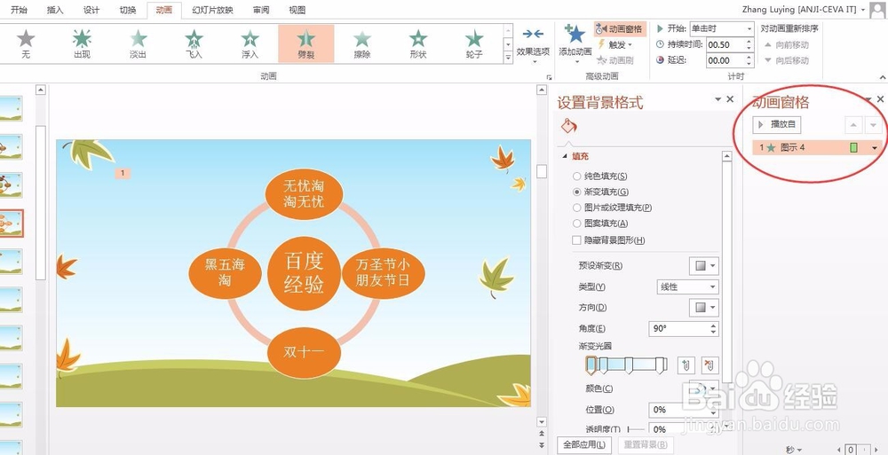
Task: Choose the 劈裂 (Split) animation
Action: click(305, 43)
